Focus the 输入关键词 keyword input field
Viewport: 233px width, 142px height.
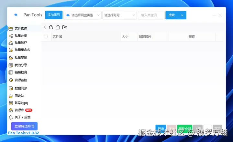pyautogui.click(x=151, y=15)
